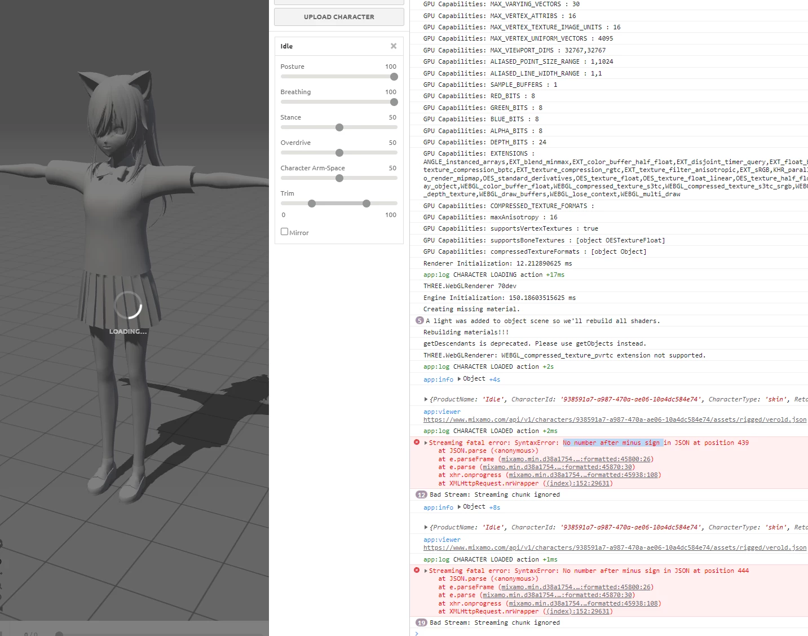Select the 'MAX_VIEWPORT_DIMS : 32767,32767' line
The width and height of the screenshot is (808, 636).
click(515, 50)
